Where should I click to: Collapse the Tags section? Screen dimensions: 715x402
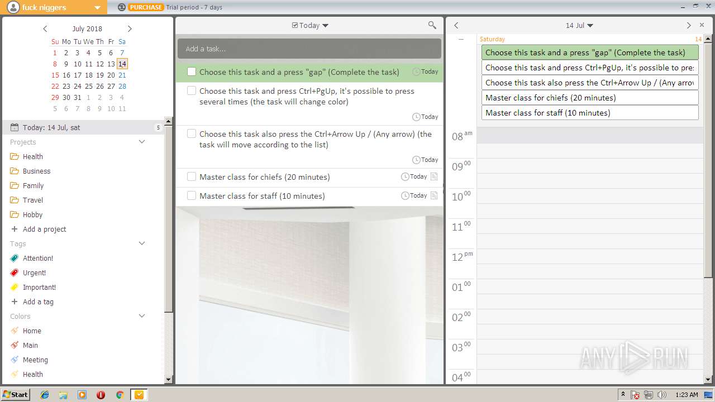click(x=142, y=243)
